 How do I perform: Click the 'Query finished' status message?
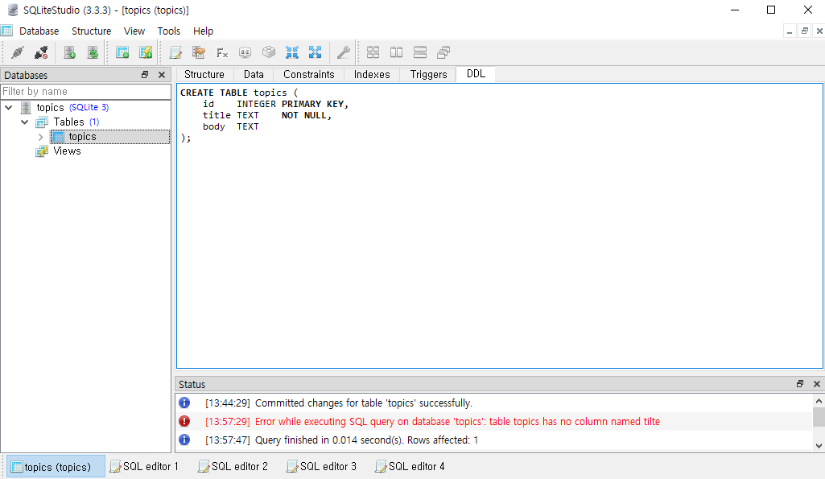pyautogui.click(x=367, y=440)
